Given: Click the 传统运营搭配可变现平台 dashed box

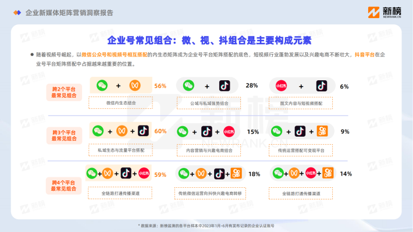Looking at the screenshot, I should pos(301,151).
